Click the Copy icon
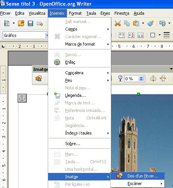 coord(127,23)
